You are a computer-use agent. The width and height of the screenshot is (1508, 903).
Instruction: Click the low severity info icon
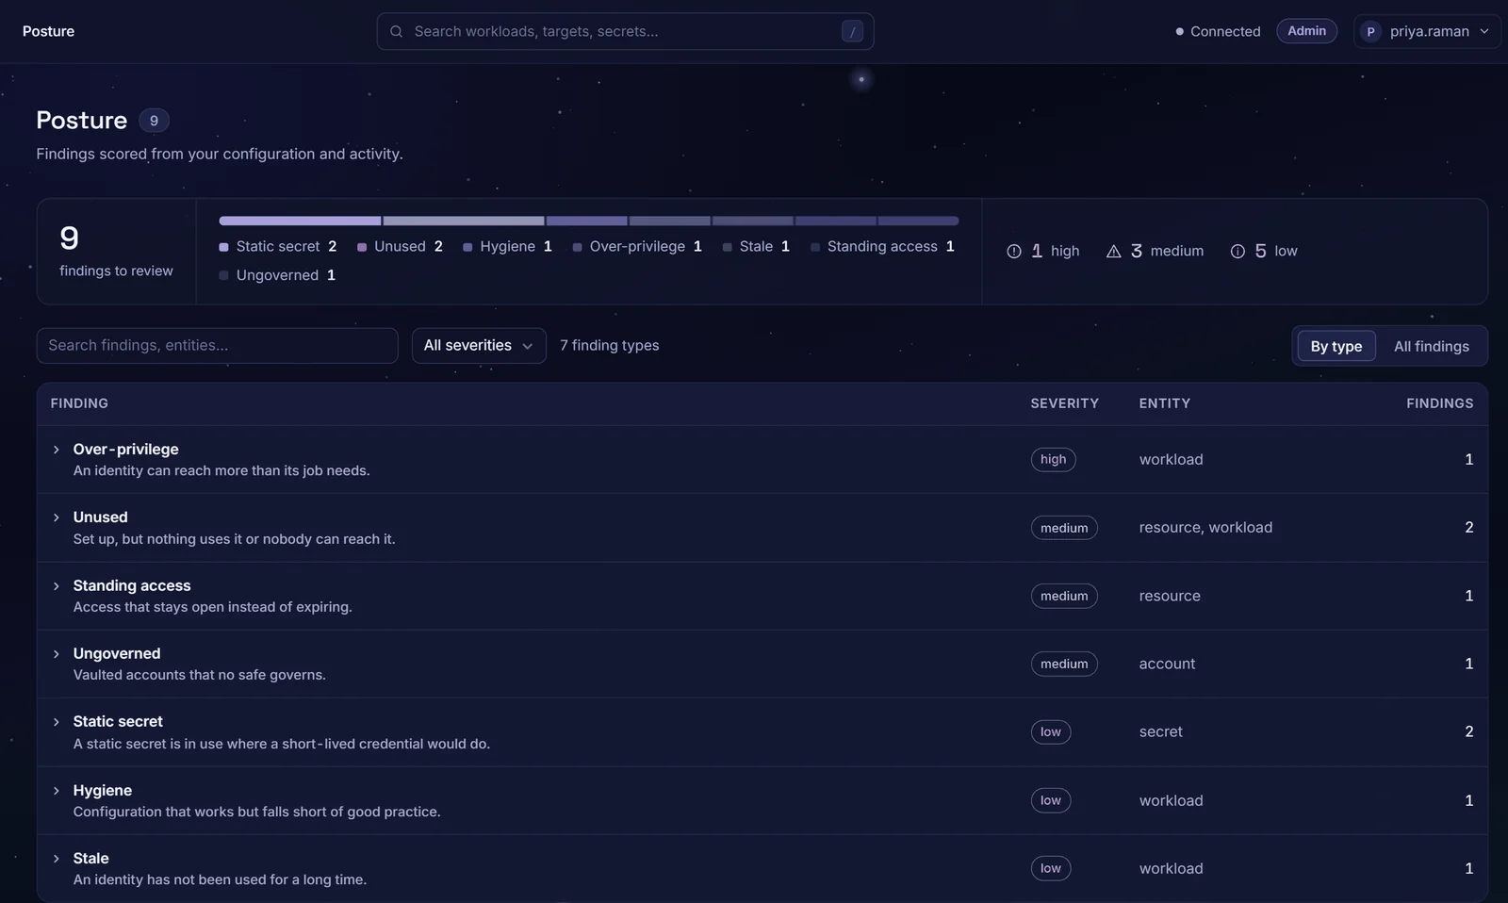pos(1238,251)
